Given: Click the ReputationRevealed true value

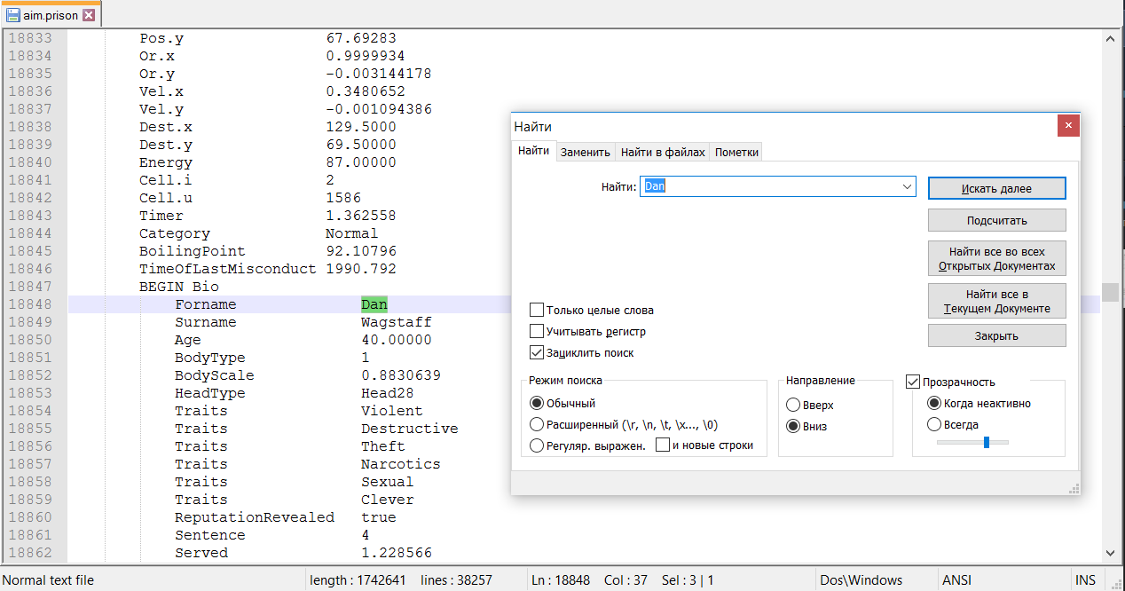Looking at the screenshot, I should tap(379, 517).
